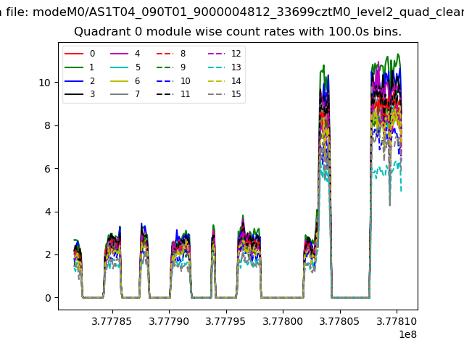Select the blue solid legend line for module 2

(74, 81)
